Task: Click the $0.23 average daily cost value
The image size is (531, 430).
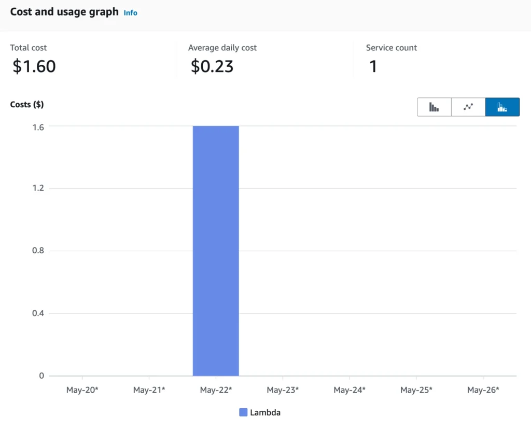Action: point(212,66)
